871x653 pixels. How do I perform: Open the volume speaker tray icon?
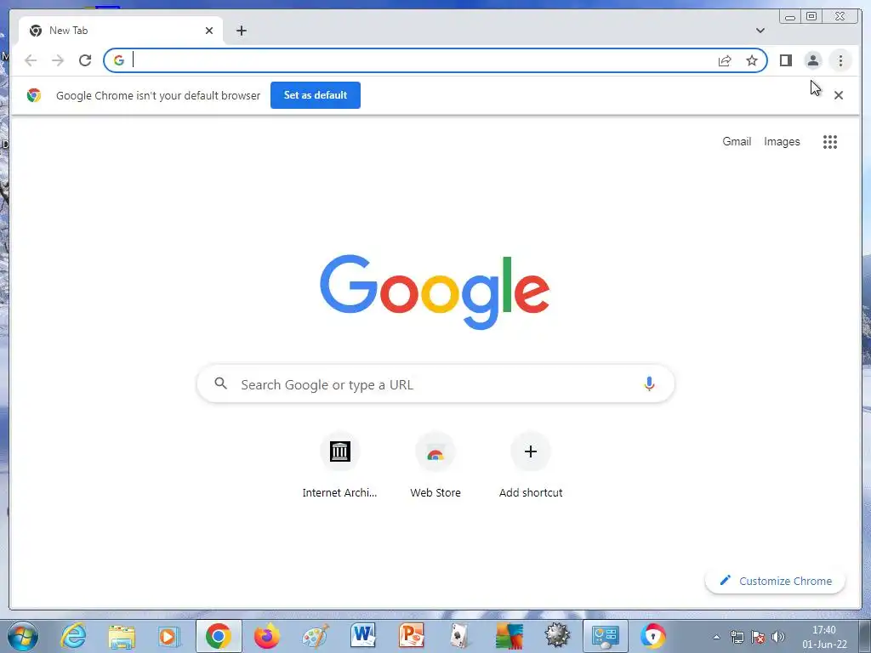[x=778, y=637]
